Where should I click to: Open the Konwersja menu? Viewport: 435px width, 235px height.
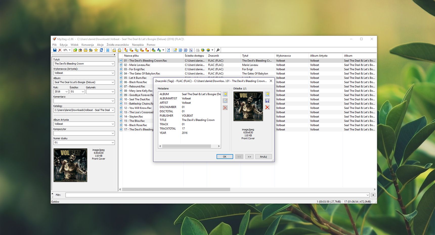(x=88, y=45)
